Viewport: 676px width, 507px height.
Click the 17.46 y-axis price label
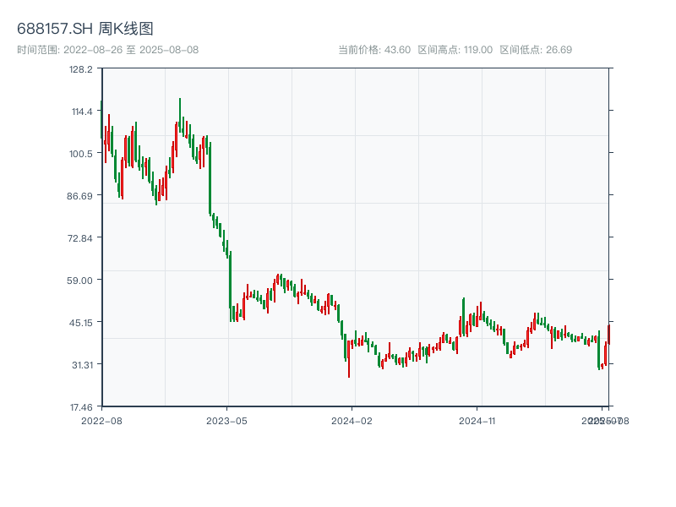[81, 406]
